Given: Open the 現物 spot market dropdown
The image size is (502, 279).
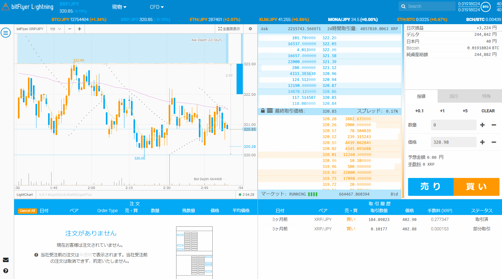Looking at the screenshot, I should tap(119, 7).
